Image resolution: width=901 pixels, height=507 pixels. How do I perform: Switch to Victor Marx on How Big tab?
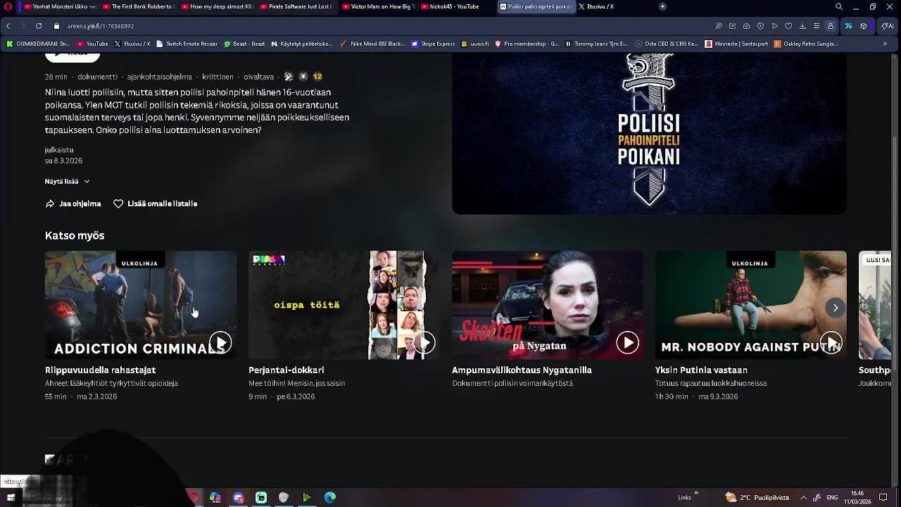[x=378, y=6]
